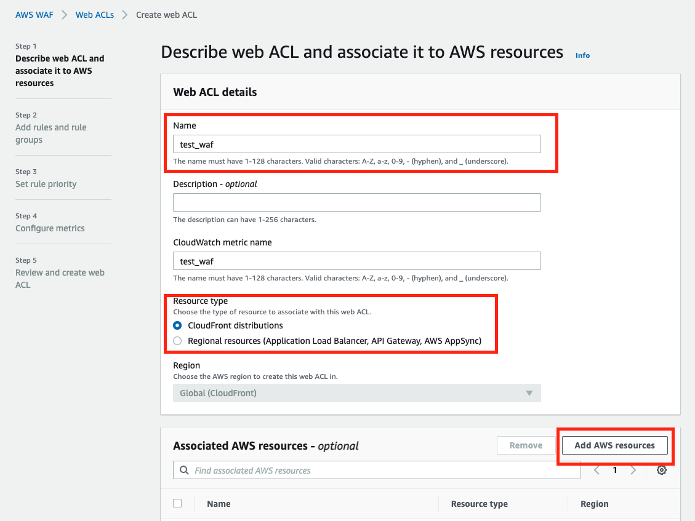Jump to Step 4 Configure metrics
Image resolution: width=695 pixels, height=521 pixels.
(x=50, y=228)
